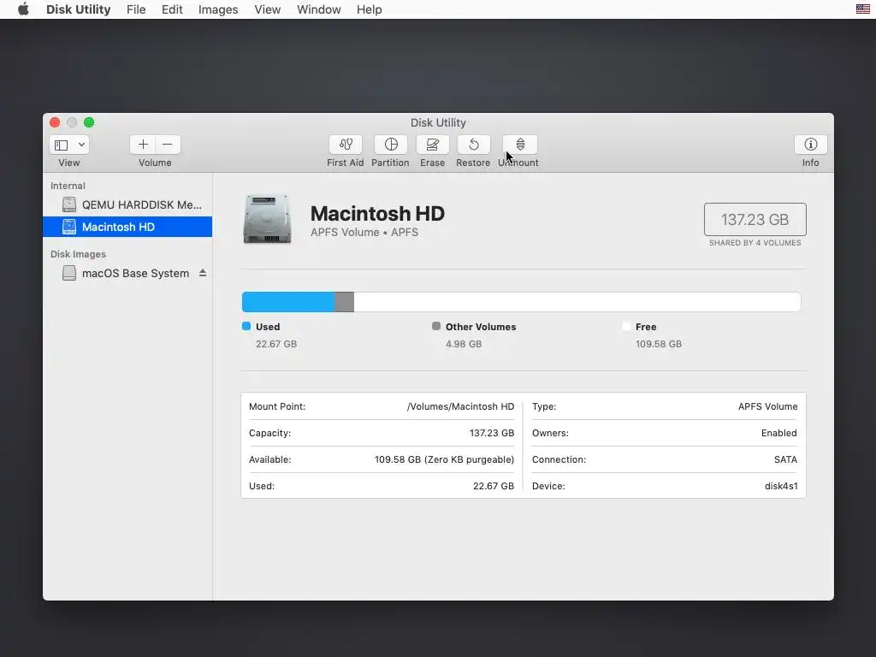This screenshot has width=876, height=657.
Task: Click the large Macintosh HD drive image
Action: pyautogui.click(x=267, y=219)
